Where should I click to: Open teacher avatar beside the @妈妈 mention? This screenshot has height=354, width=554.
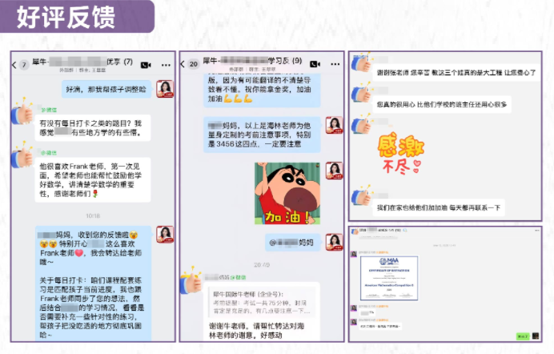pos(334,242)
